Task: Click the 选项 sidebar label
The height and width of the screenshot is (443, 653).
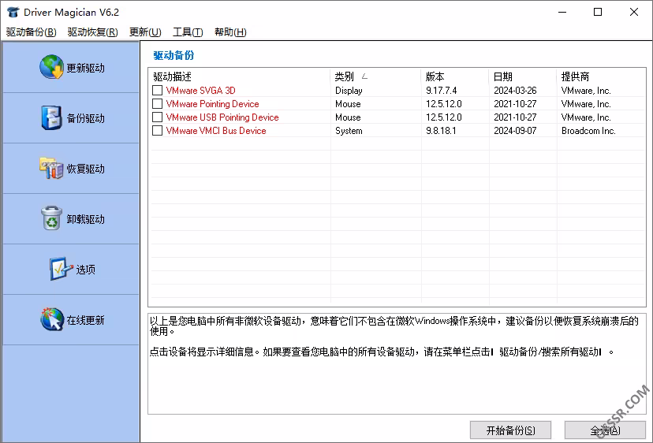Action: [x=85, y=270]
